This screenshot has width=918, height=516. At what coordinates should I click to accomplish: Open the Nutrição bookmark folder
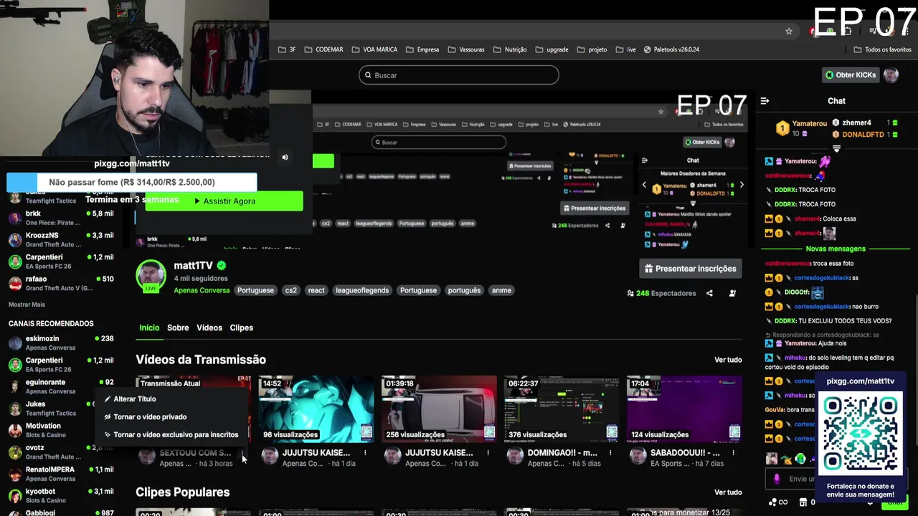click(x=510, y=49)
